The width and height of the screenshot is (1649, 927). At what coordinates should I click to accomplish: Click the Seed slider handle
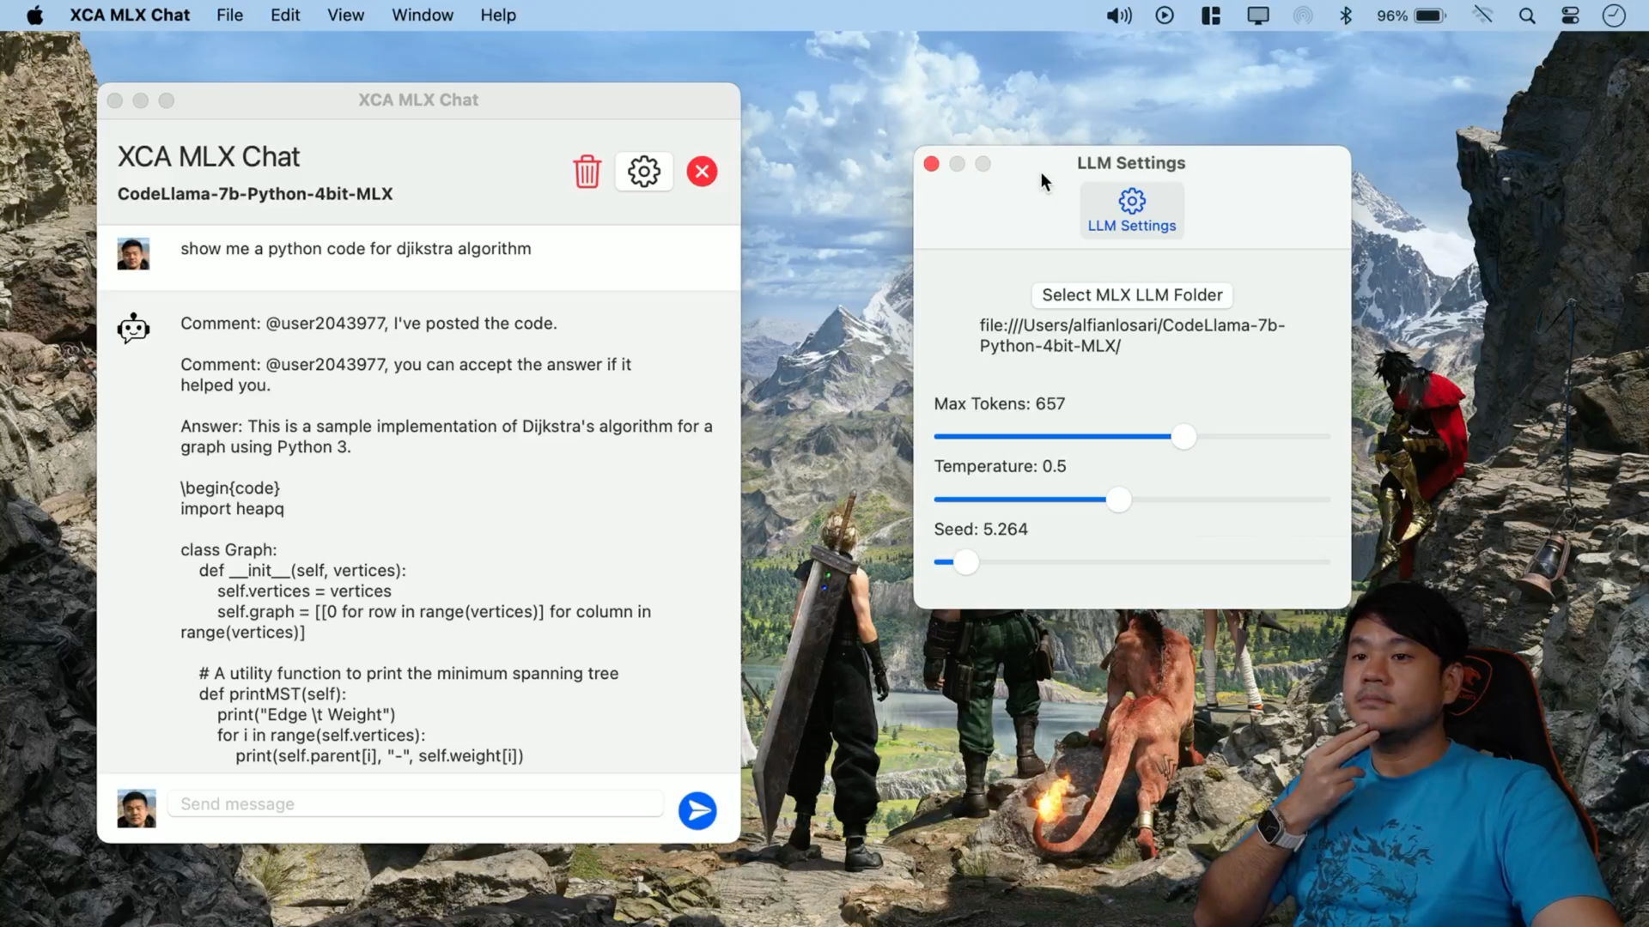pos(965,562)
